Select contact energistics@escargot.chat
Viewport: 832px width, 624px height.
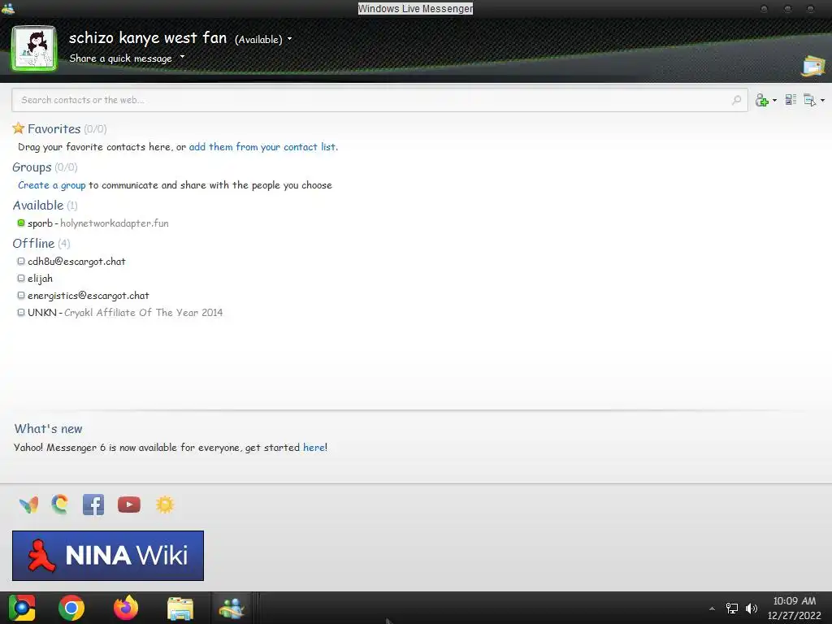point(88,296)
